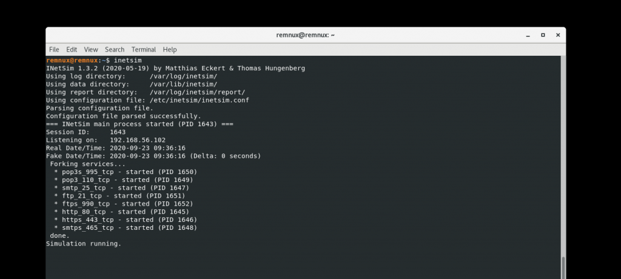Click the upper area of the scrollbar track
This screenshot has height=279, width=621.
(x=563, y=119)
